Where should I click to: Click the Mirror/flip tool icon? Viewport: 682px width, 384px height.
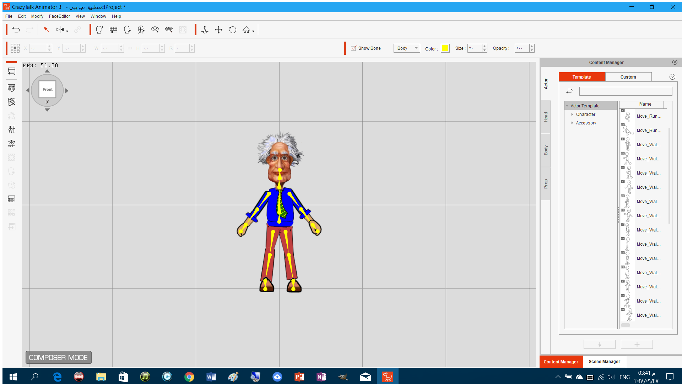point(60,30)
